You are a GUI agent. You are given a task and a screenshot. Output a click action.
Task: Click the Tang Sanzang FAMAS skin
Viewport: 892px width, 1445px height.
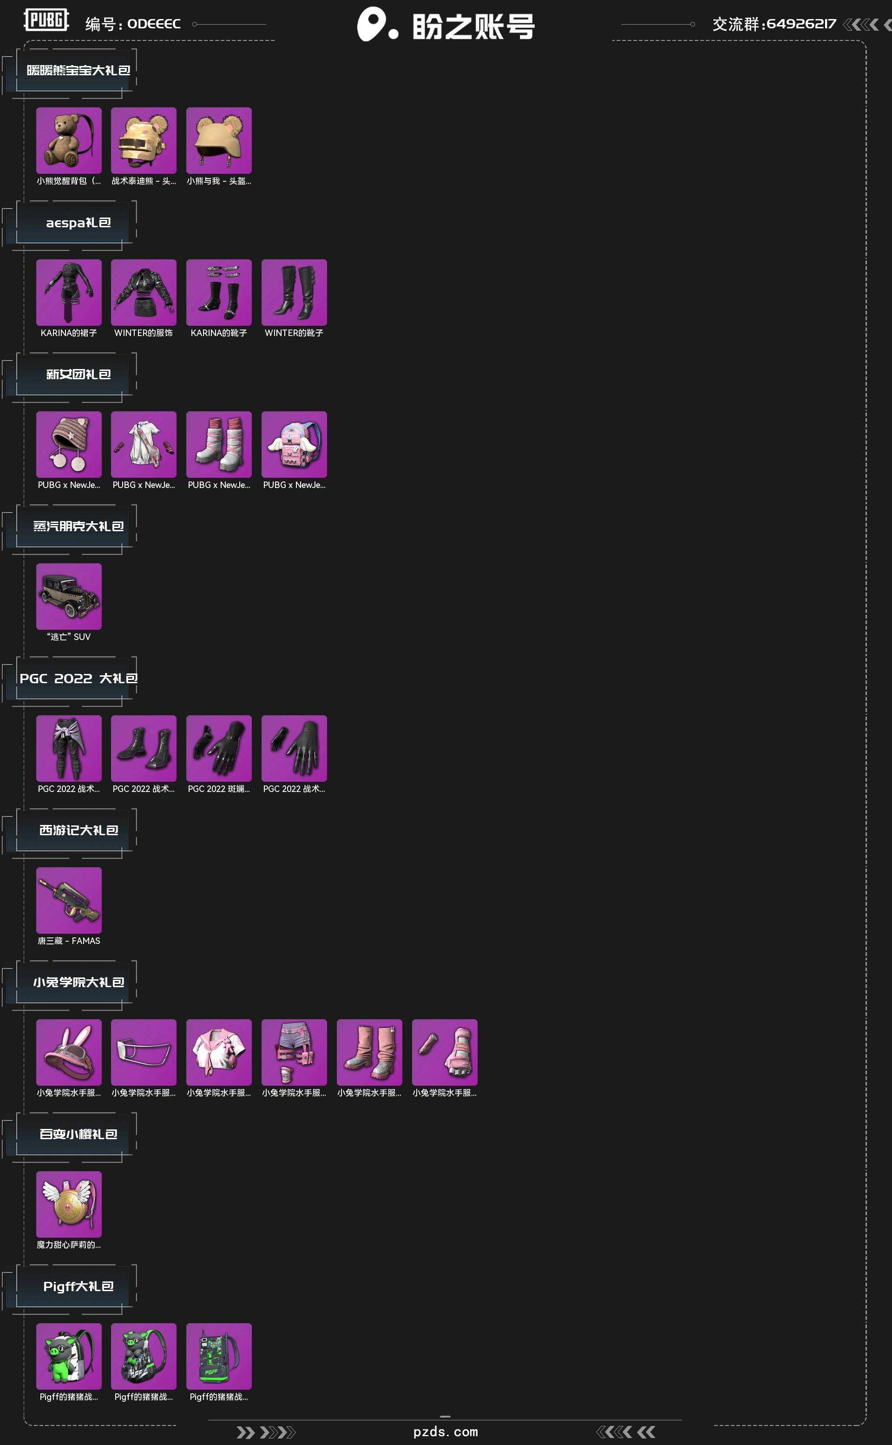coord(68,900)
